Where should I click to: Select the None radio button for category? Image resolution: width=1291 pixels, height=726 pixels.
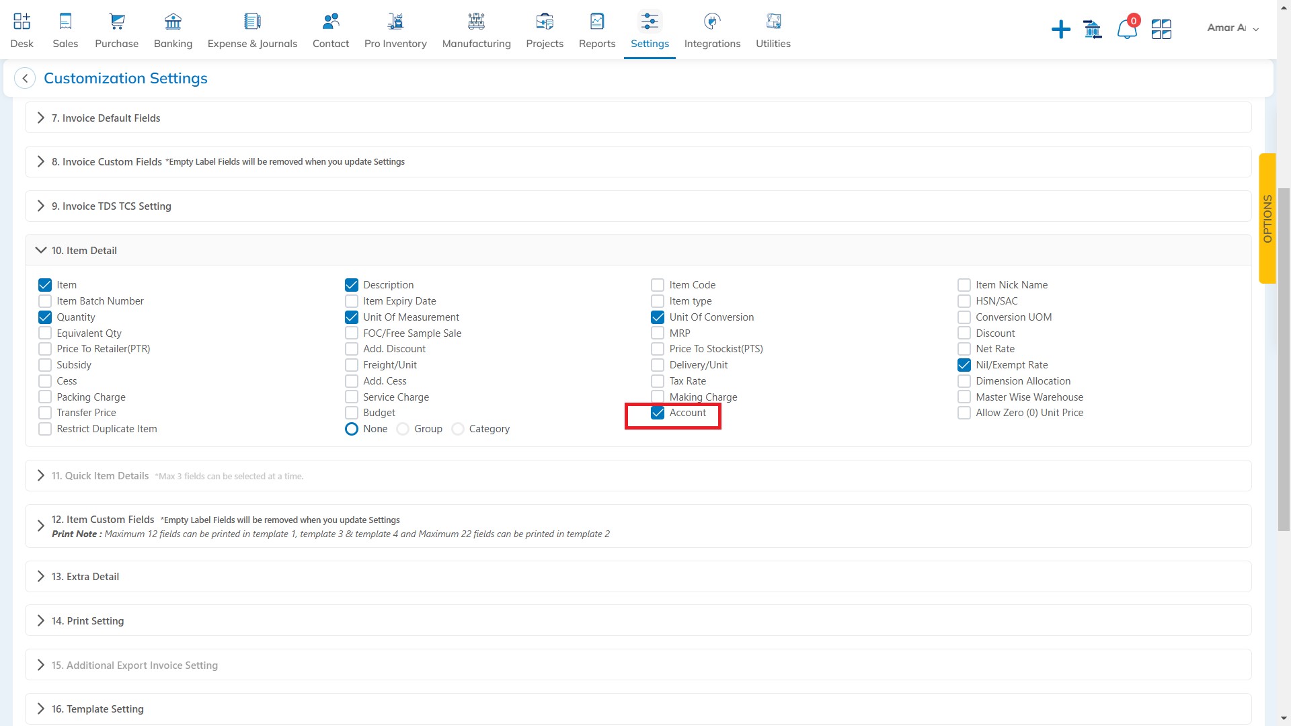[x=351, y=428]
